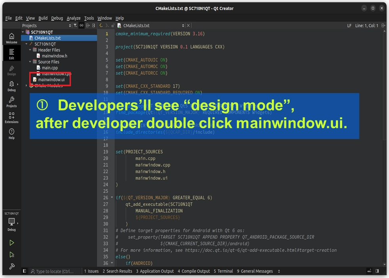The width and height of the screenshot is (389, 278).
Task: Switch to Edit mode
Action: [x=11, y=54]
